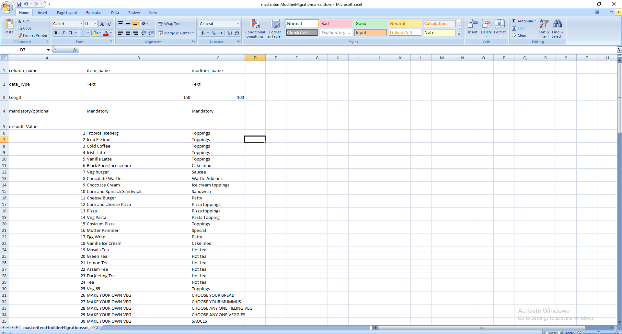Viewport: 622px width, 334px height.
Task: Click the Sort & Filter icon
Action: 544,24
